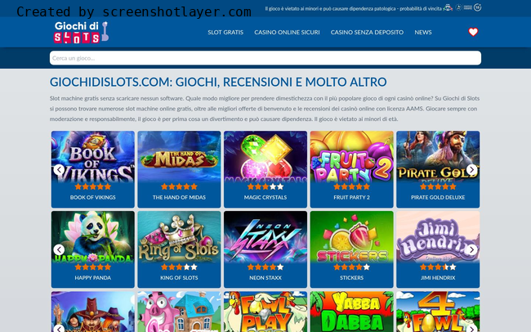Click the STICKERS title link
The image size is (531, 332).
[352, 278]
